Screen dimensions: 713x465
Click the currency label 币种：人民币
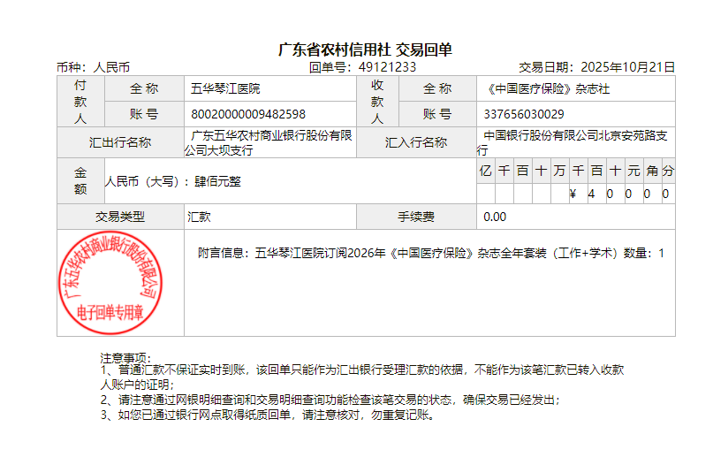pos(93,67)
